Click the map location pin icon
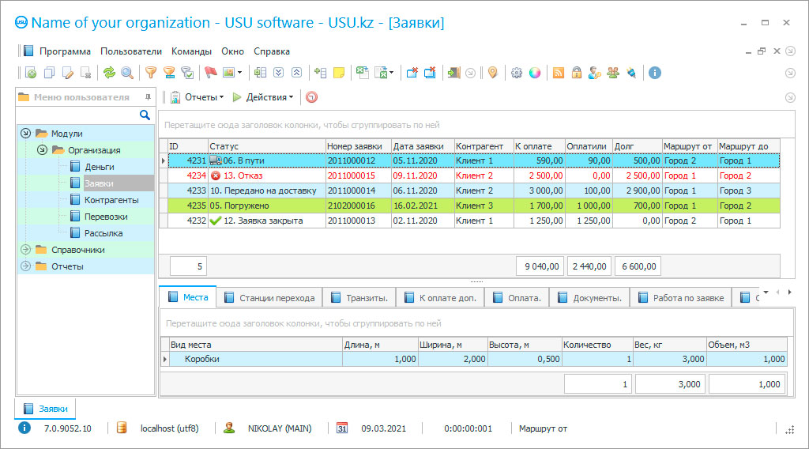 [493, 73]
